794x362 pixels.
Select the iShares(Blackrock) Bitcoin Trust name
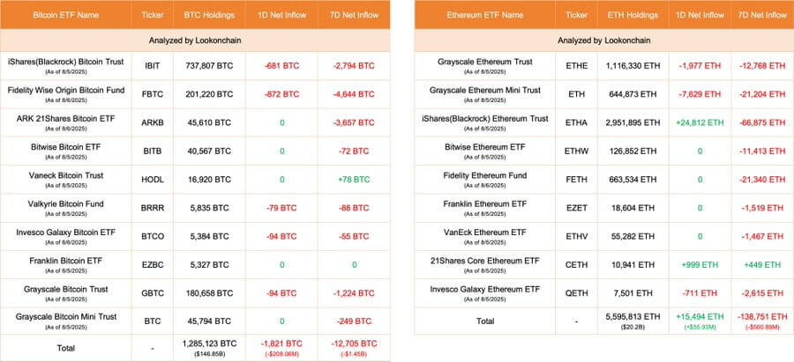point(66,62)
